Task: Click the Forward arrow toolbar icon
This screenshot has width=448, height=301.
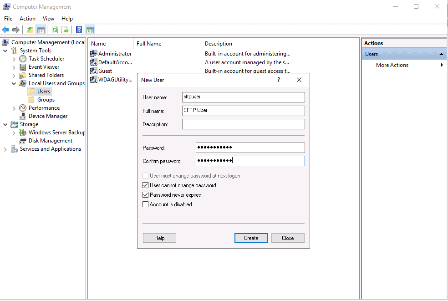Action: [x=16, y=30]
